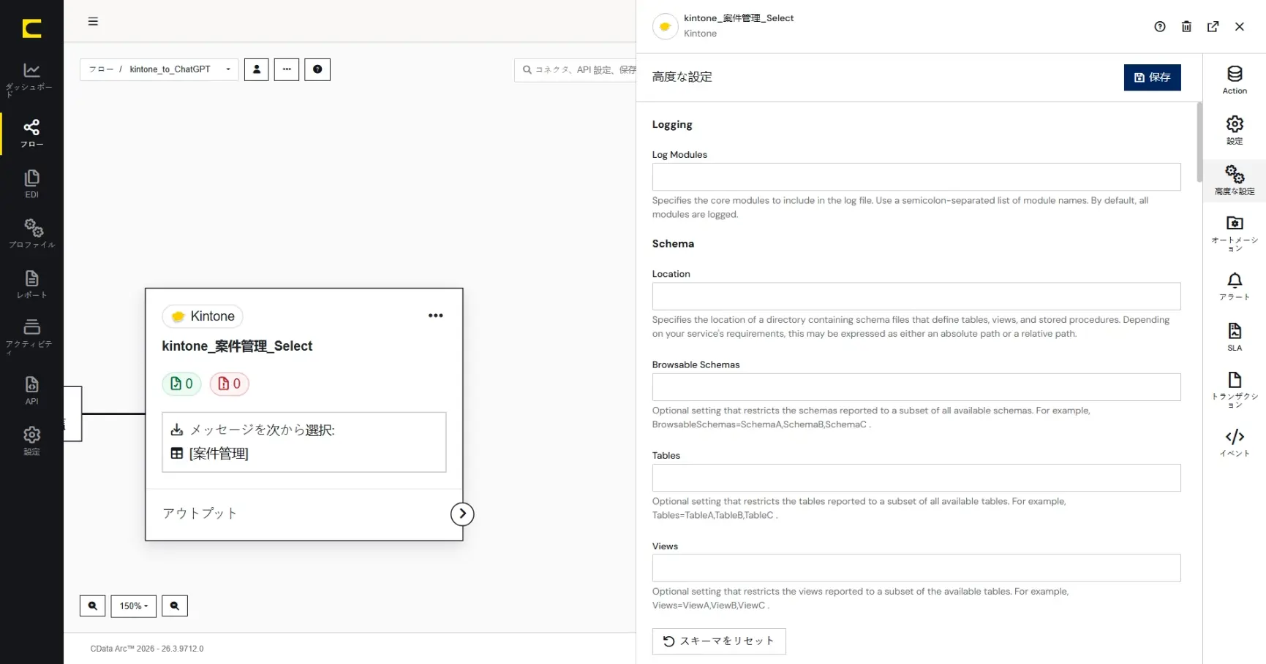The height and width of the screenshot is (664, 1266).
Task: Click the アウトプット label on the card
Action: 200,514
